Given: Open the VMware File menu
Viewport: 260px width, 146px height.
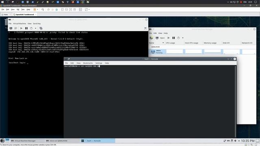Looking at the screenshot, I should (3, 9).
